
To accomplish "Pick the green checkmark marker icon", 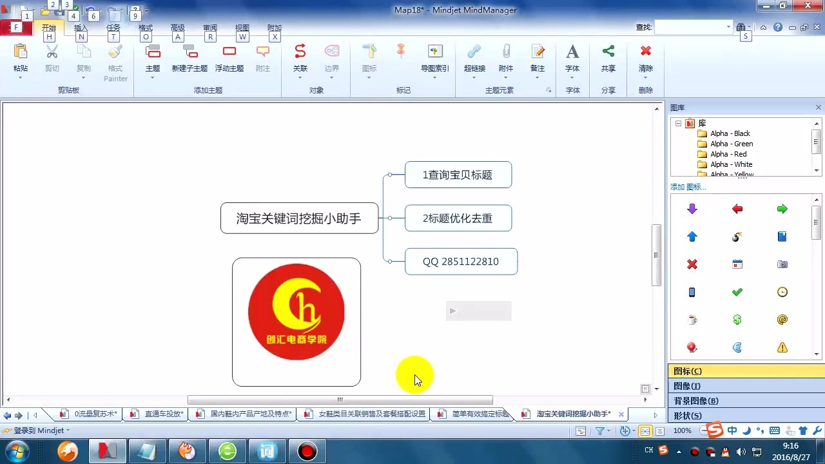I will tap(737, 292).
